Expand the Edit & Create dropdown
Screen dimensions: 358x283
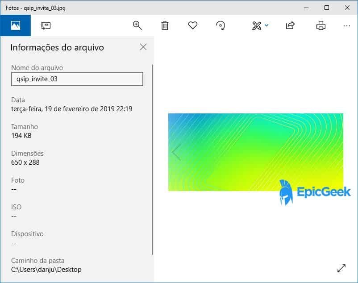point(260,25)
